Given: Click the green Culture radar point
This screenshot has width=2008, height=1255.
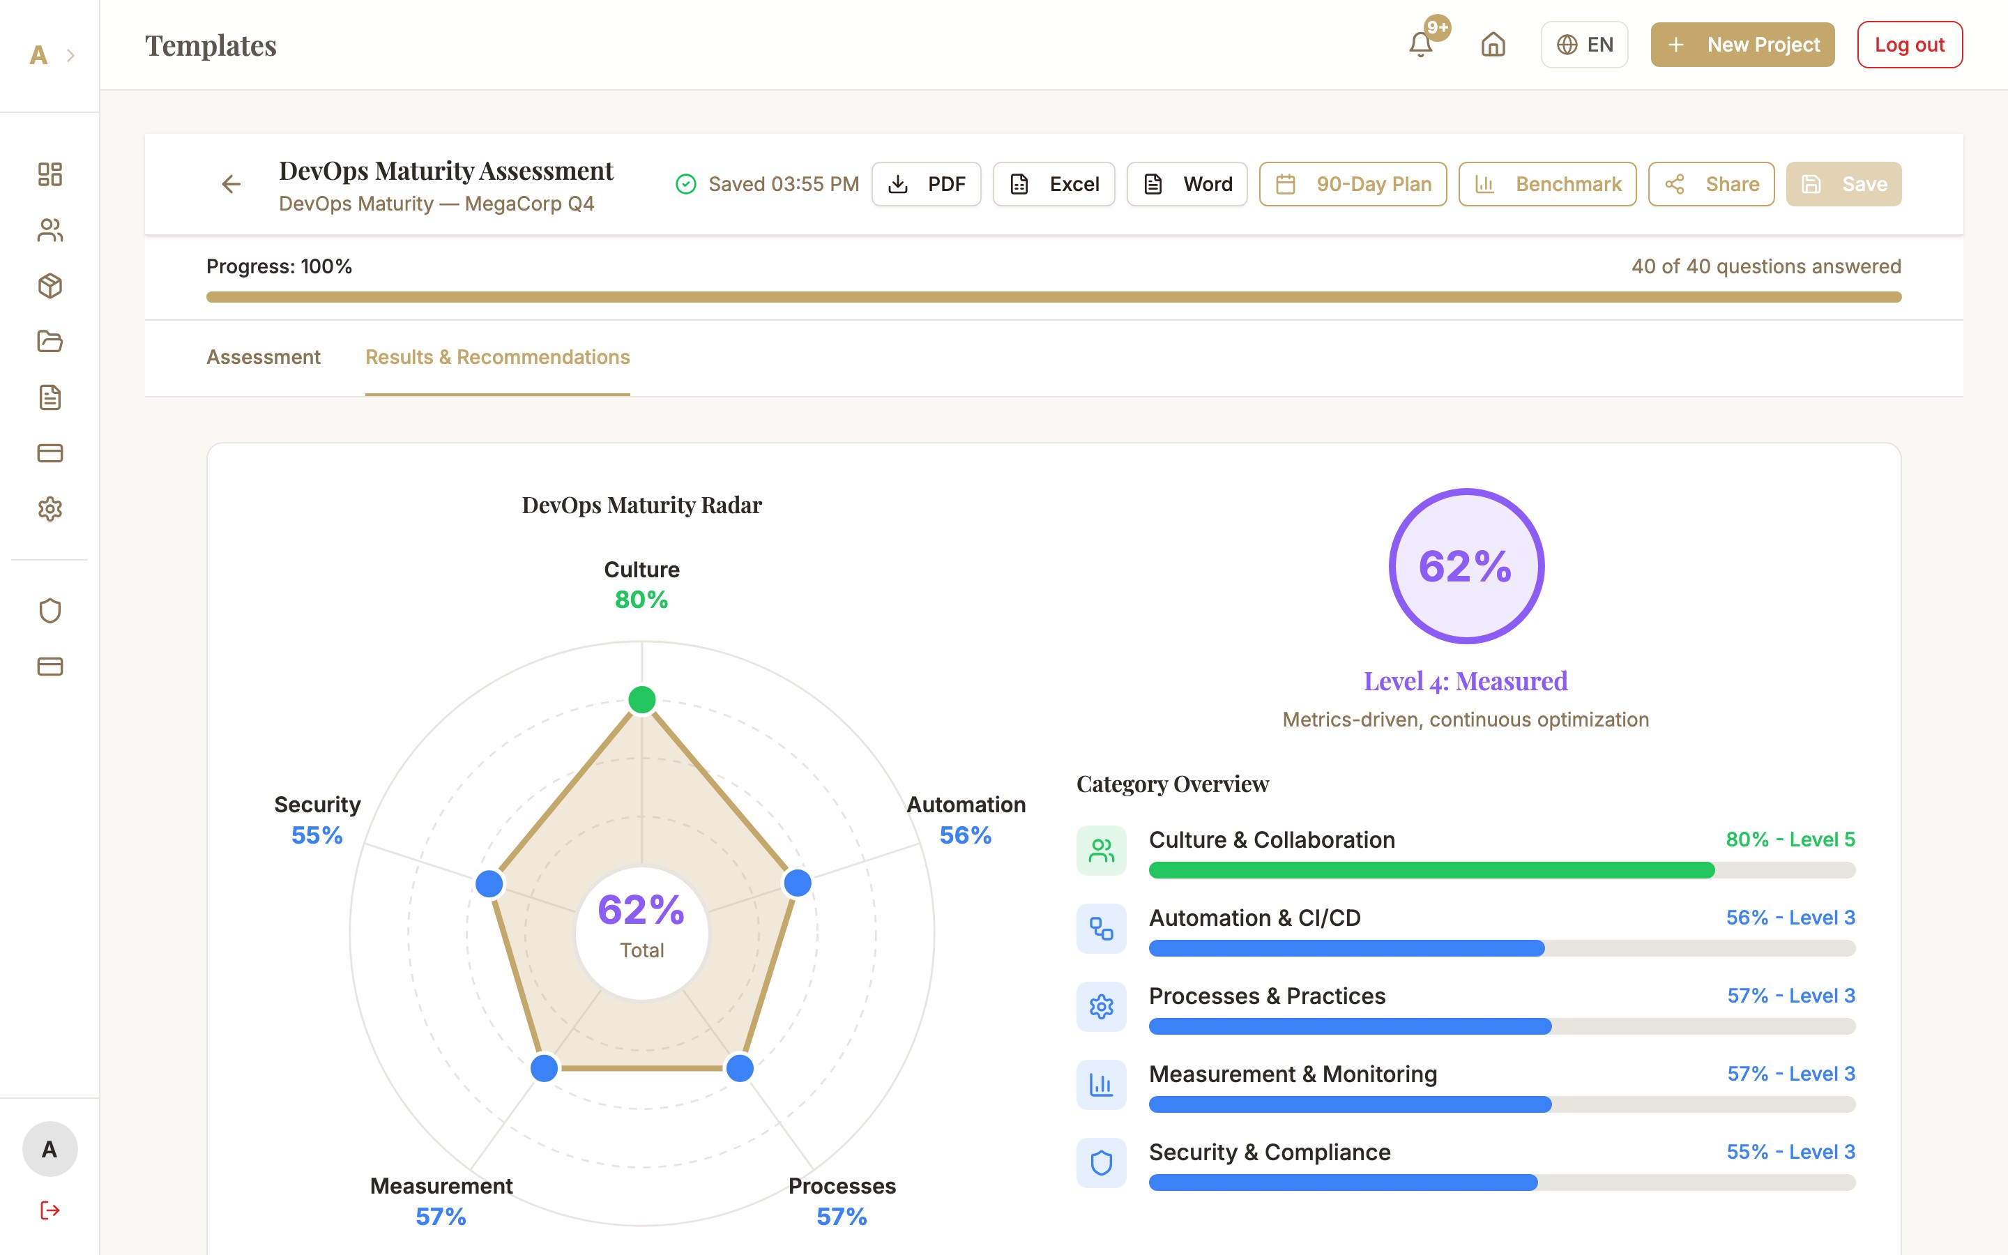Looking at the screenshot, I should pyautogui.click(x=642, y=700).
